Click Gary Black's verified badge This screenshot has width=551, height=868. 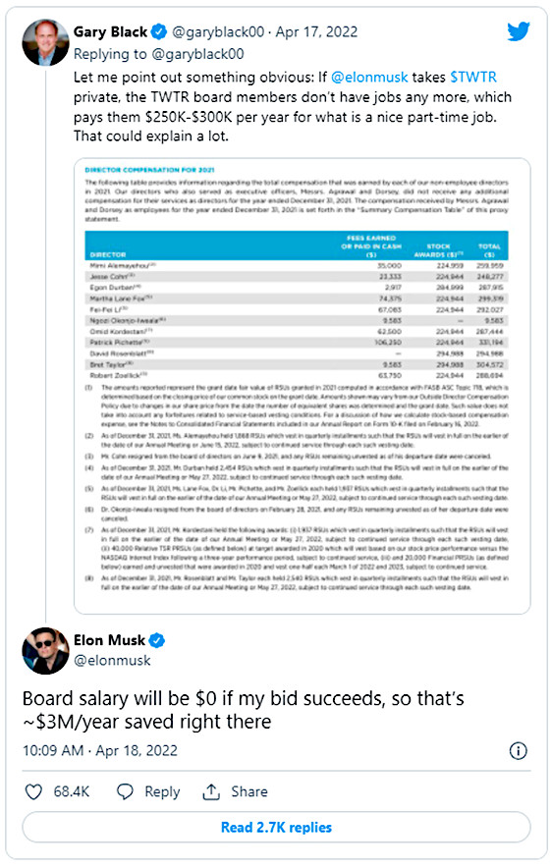click(x=159, y=32)
